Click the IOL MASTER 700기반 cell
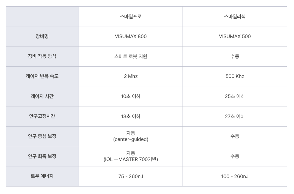This screenshot has width=294, height=194. (131, 156)
